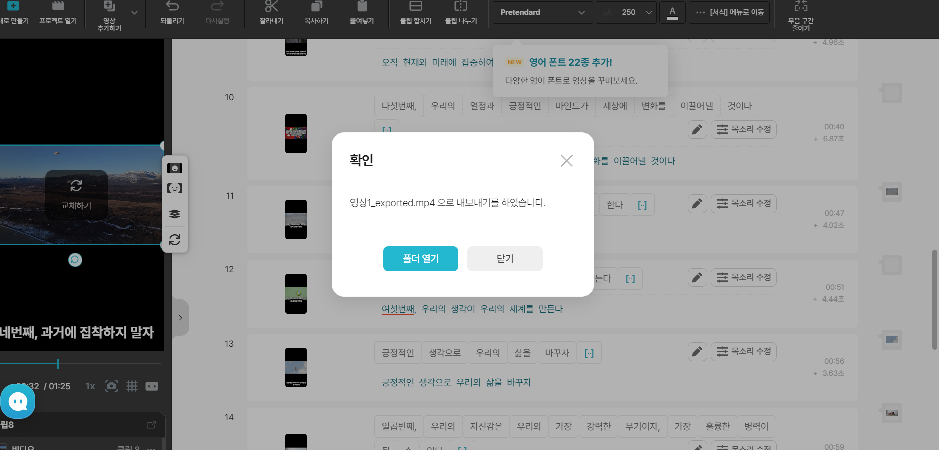Click the 붙여넣기 paste icon

[362, 6]
